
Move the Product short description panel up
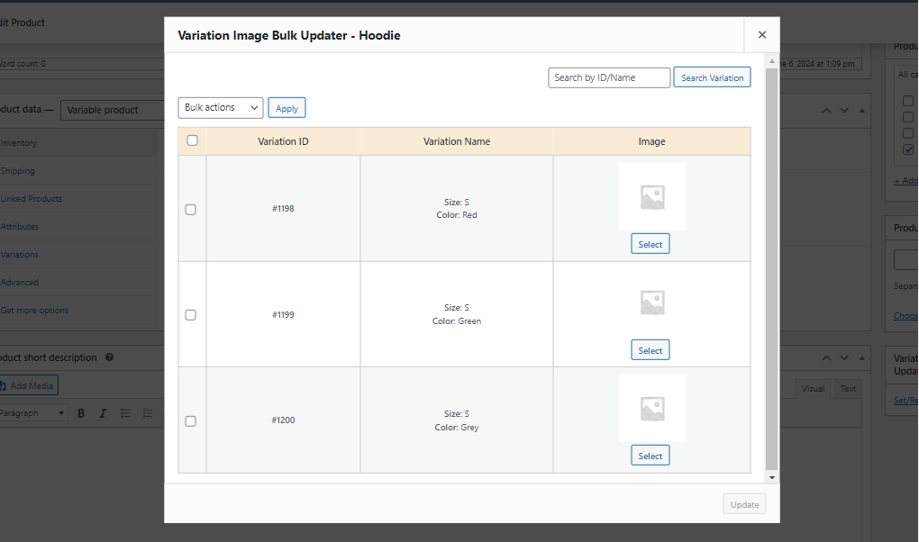(826, 357)
